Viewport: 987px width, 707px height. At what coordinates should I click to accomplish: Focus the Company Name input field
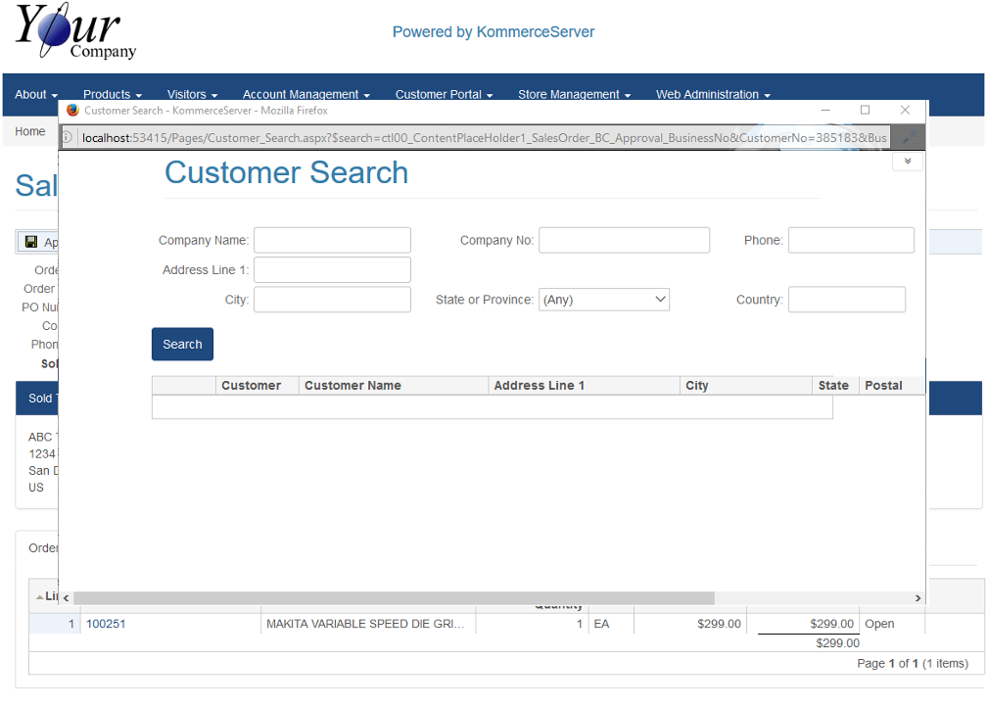click(332, 240)
